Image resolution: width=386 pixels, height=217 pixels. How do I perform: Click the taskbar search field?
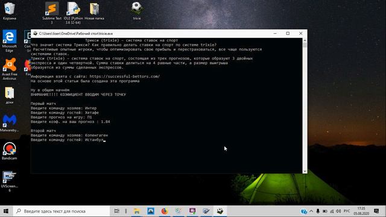(x=61, y=211)
